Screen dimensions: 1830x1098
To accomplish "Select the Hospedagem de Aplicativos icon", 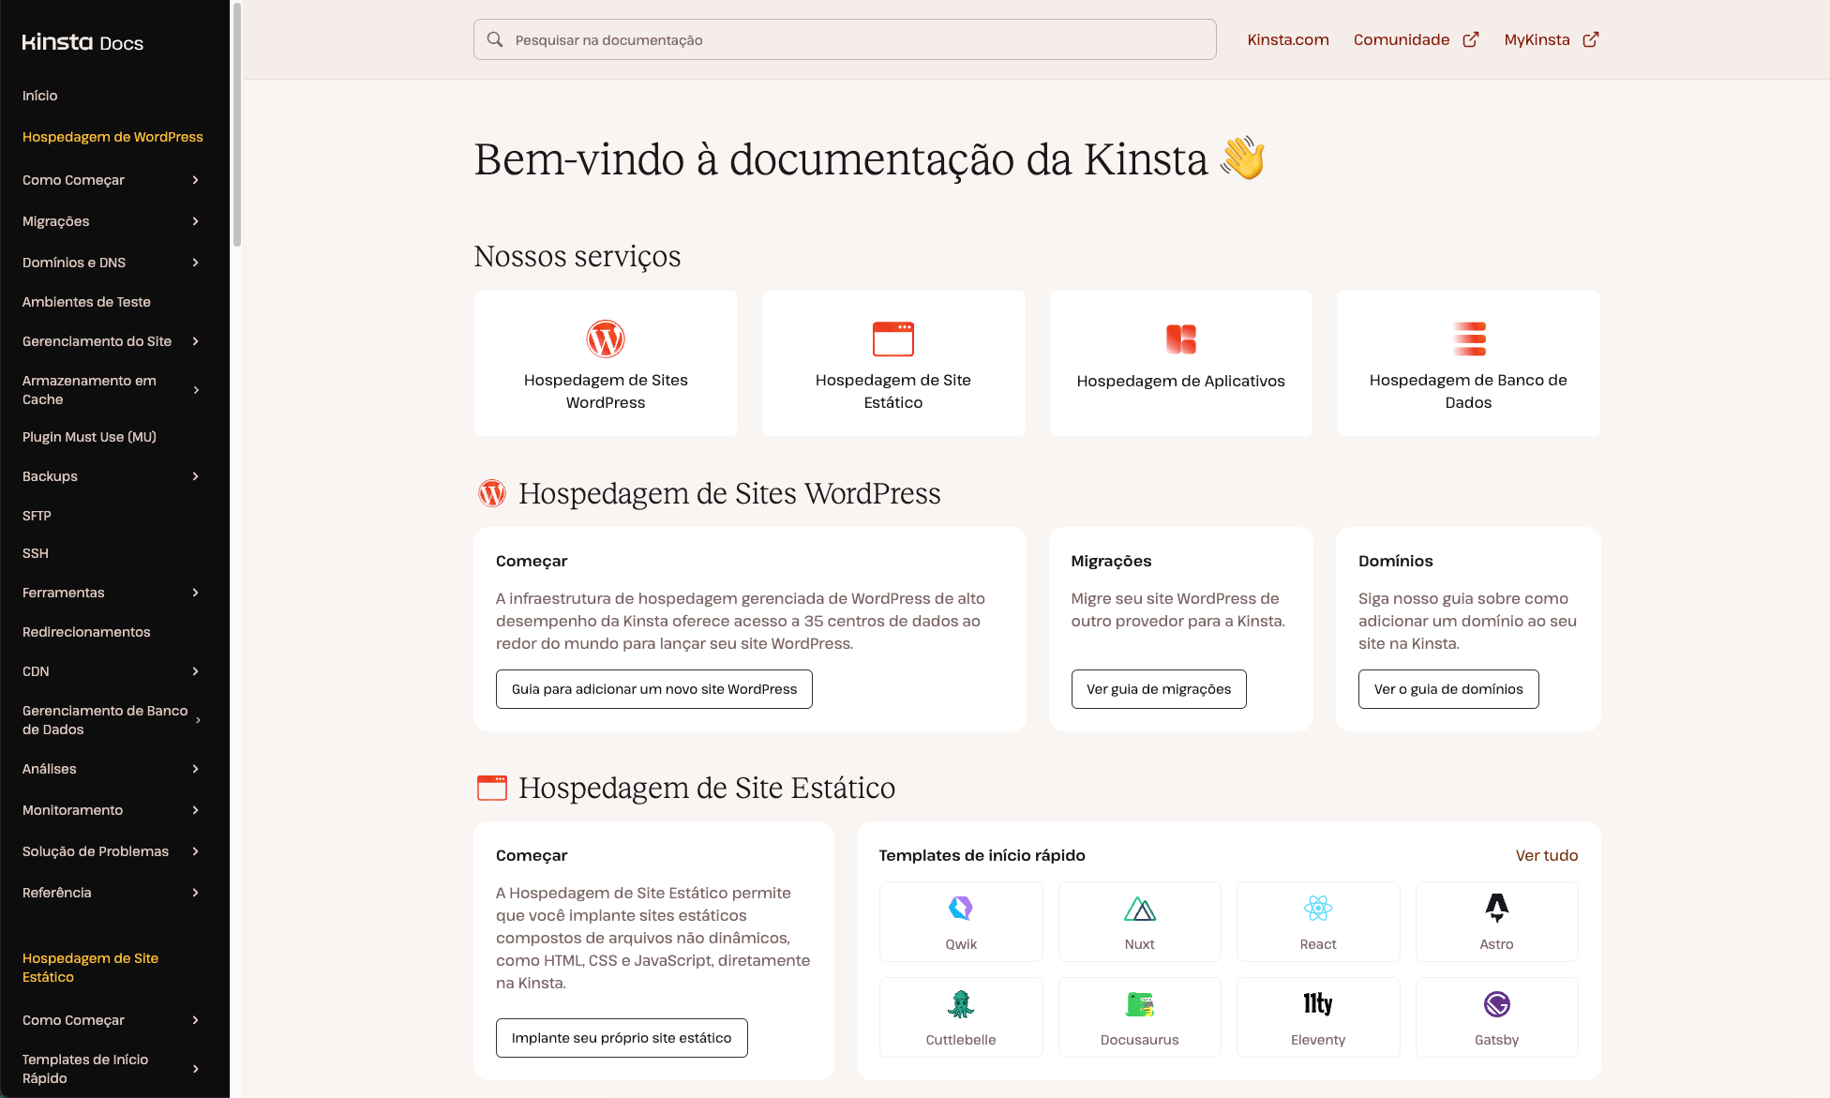I will [x=1180, y=338].
